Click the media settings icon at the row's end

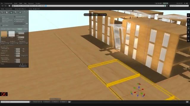[25, 64]
